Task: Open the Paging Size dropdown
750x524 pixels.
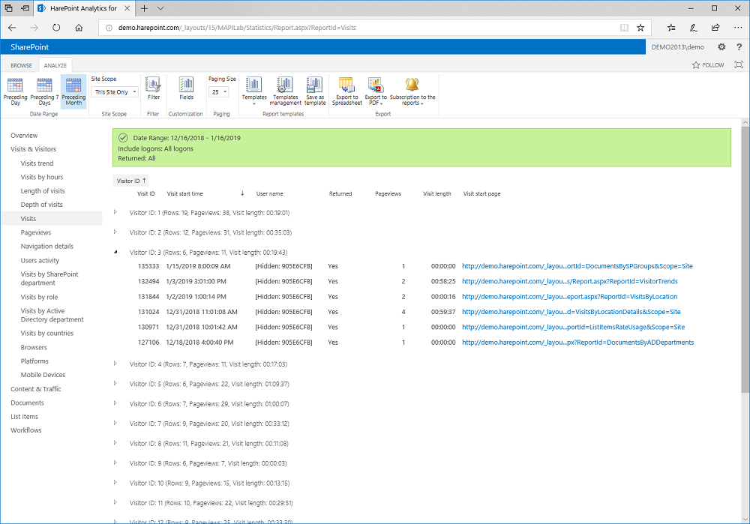Action: [x=219, y=92]
